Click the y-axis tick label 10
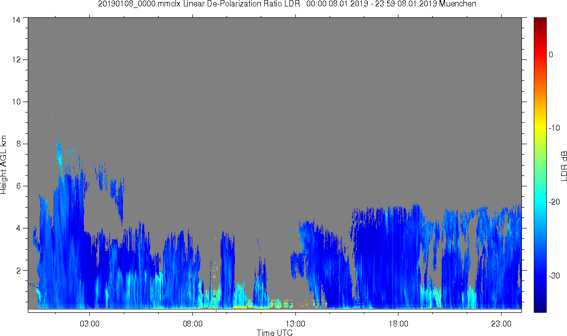 click(x=16, y=102)
